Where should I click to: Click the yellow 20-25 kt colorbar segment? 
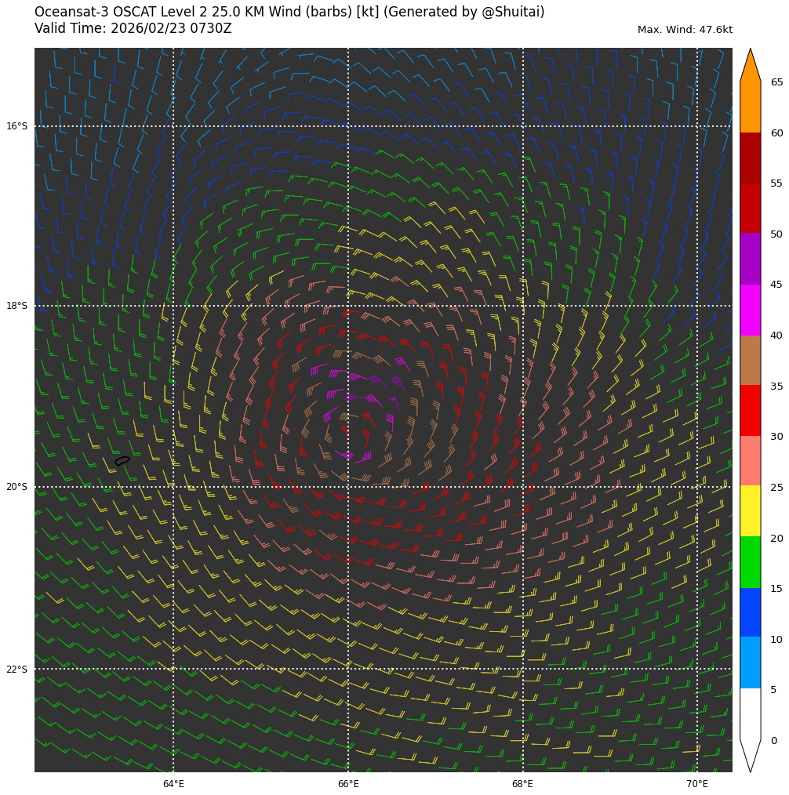coord(750,510)
